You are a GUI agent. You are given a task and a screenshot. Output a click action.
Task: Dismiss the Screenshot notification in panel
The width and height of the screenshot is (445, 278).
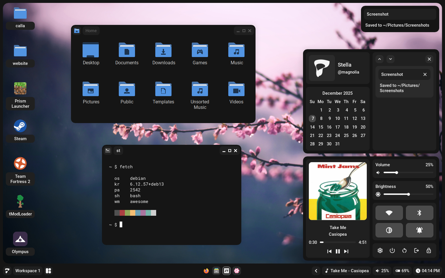click(425, 74)
